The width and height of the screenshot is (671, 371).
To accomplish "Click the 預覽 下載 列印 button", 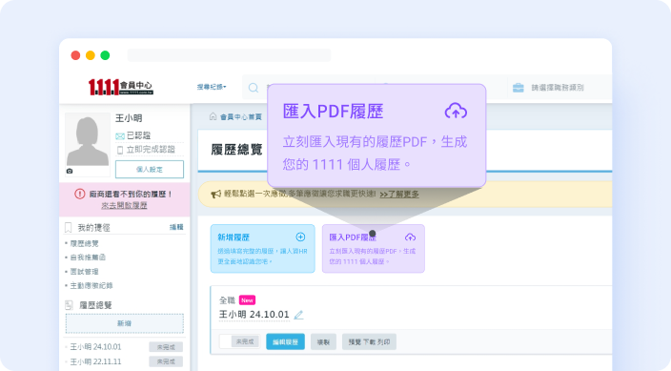I will coord(369,341).
